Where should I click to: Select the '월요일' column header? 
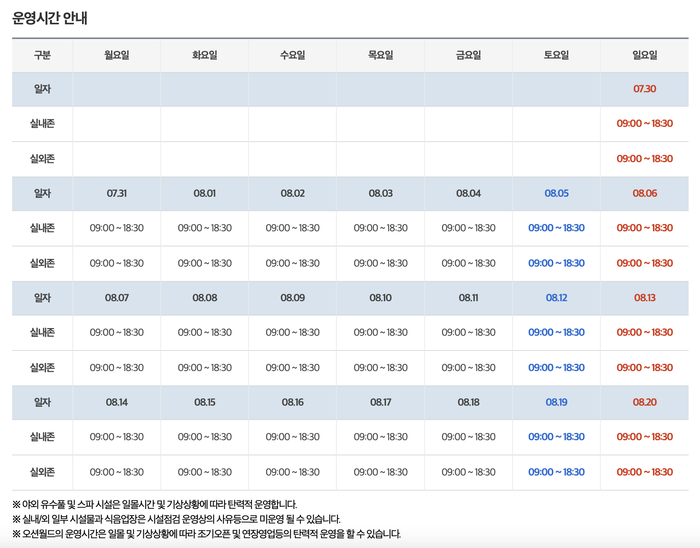pos(117,55)
